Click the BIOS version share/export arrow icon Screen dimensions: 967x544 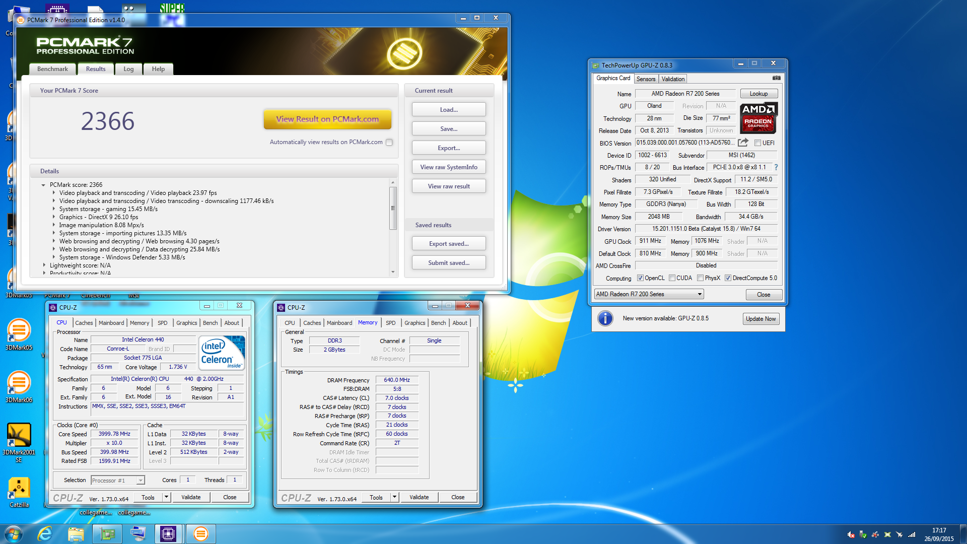click(x=743, y=143)
